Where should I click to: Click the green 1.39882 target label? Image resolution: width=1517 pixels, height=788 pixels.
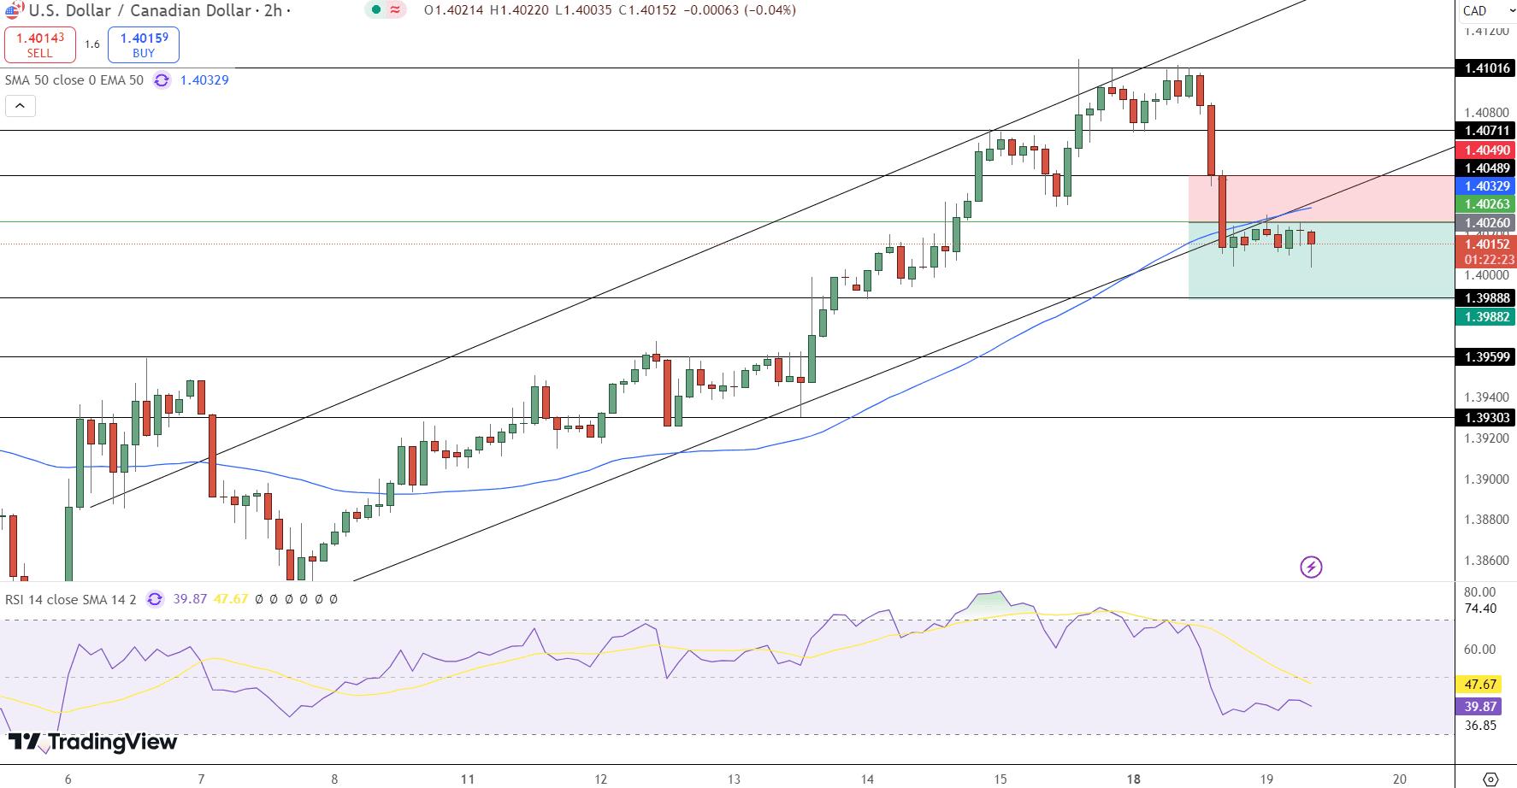point(1486,317)
